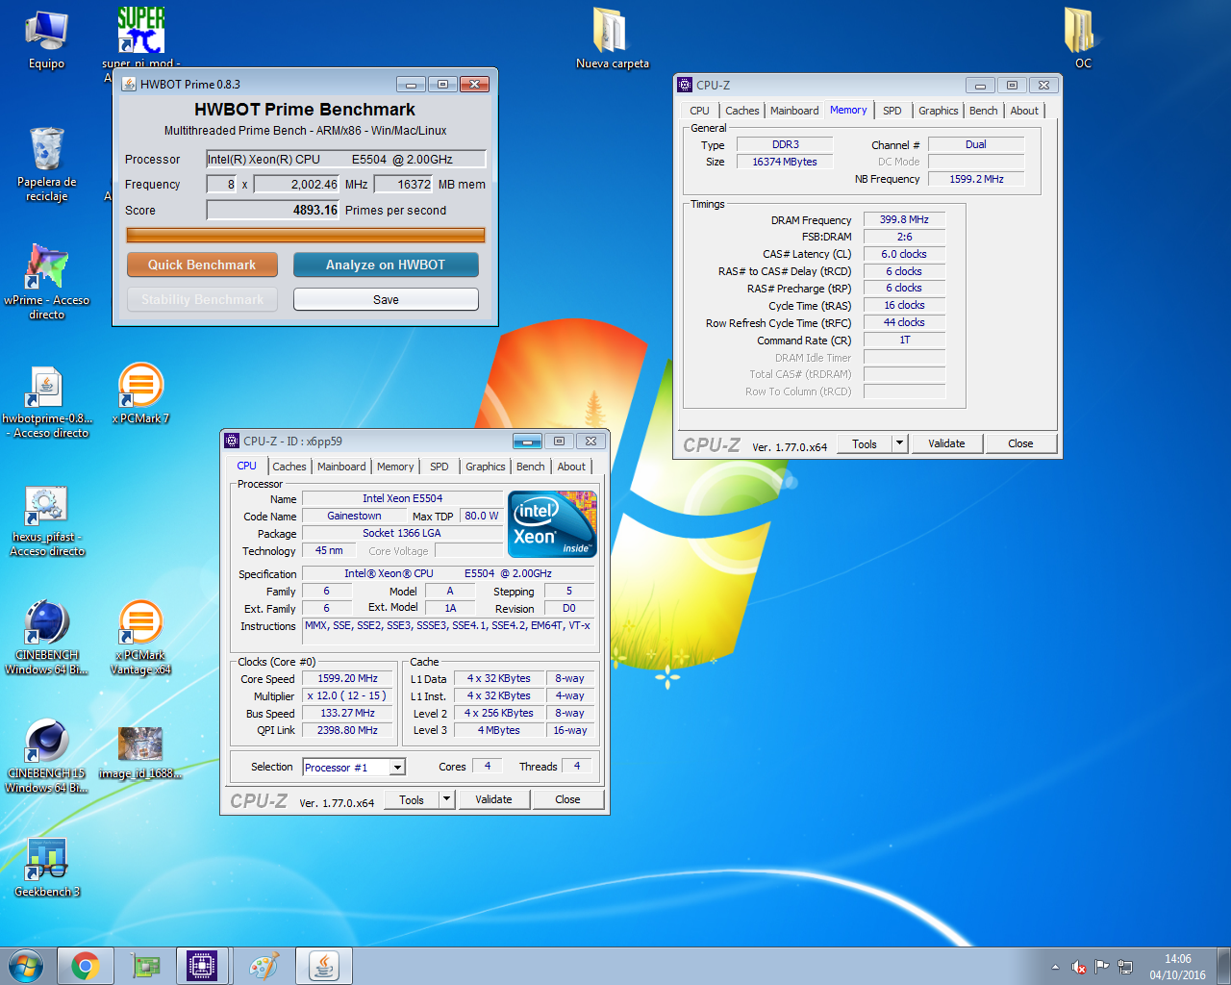Switch to CPU-Z taskbar icon
Image resolution: width=1231 pixels, height=985 pixels.
[x=203, y=966]
